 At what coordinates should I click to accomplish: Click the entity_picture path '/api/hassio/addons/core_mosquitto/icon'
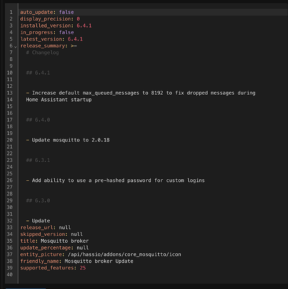pos(124,254)
